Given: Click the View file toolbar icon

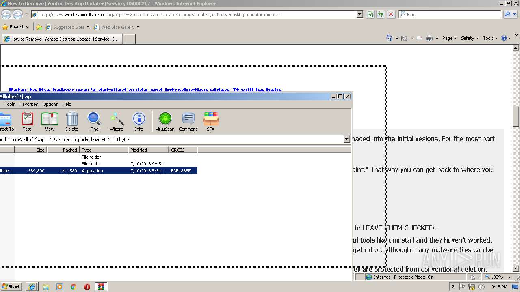Looking at the screenshot, I should (x=50, y=122).
